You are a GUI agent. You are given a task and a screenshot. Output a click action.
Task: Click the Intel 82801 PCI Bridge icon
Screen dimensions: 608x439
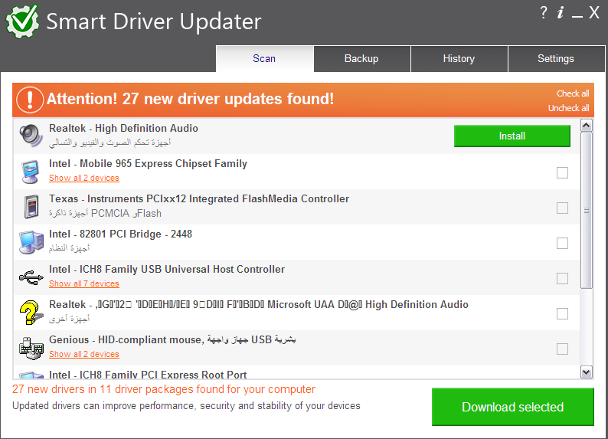(31, 241)
